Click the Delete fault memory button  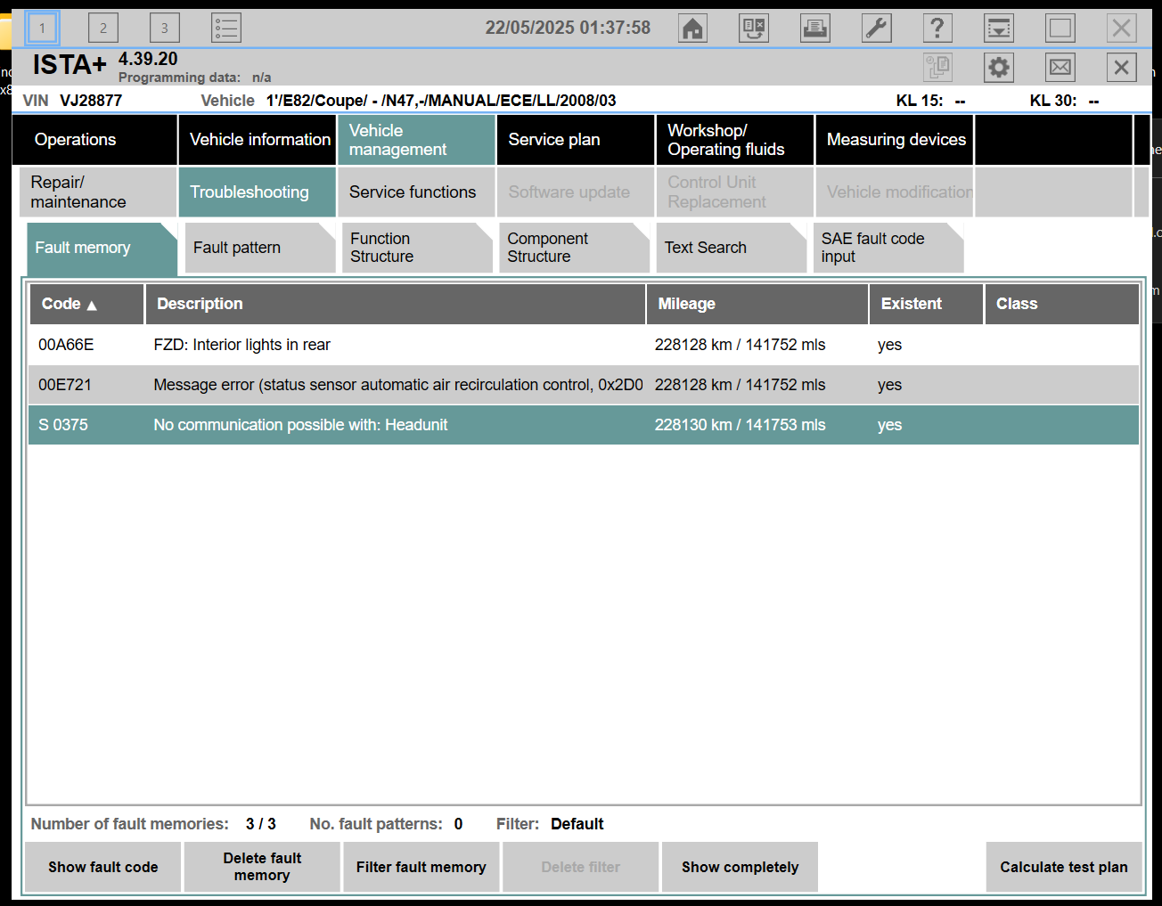click(x=262, y=867)
